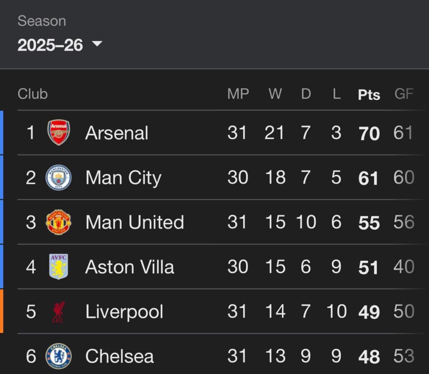Enable sorting by the L column

click(336, 94)
